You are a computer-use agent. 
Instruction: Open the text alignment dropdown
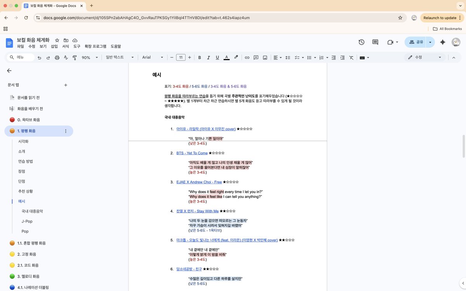coord(277,57)
